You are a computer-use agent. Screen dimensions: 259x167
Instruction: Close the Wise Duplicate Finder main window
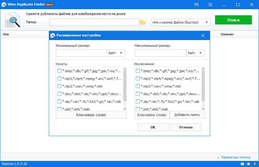click(251, 5)
